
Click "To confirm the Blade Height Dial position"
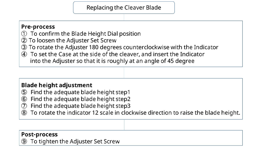pyautogui.click(x=85, y=34)
